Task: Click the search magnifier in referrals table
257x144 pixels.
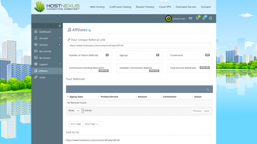Action: point(208,89)
